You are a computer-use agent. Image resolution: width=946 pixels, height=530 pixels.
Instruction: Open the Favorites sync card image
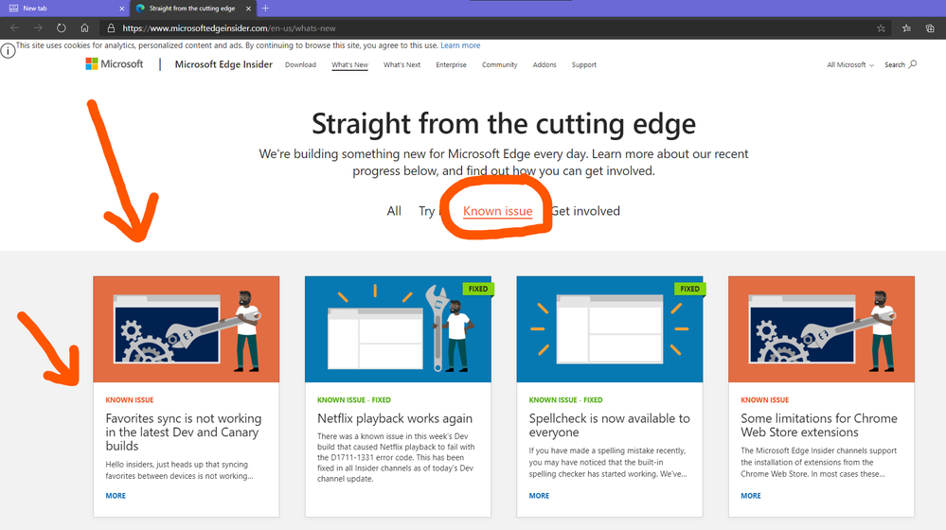pos(187,329)
